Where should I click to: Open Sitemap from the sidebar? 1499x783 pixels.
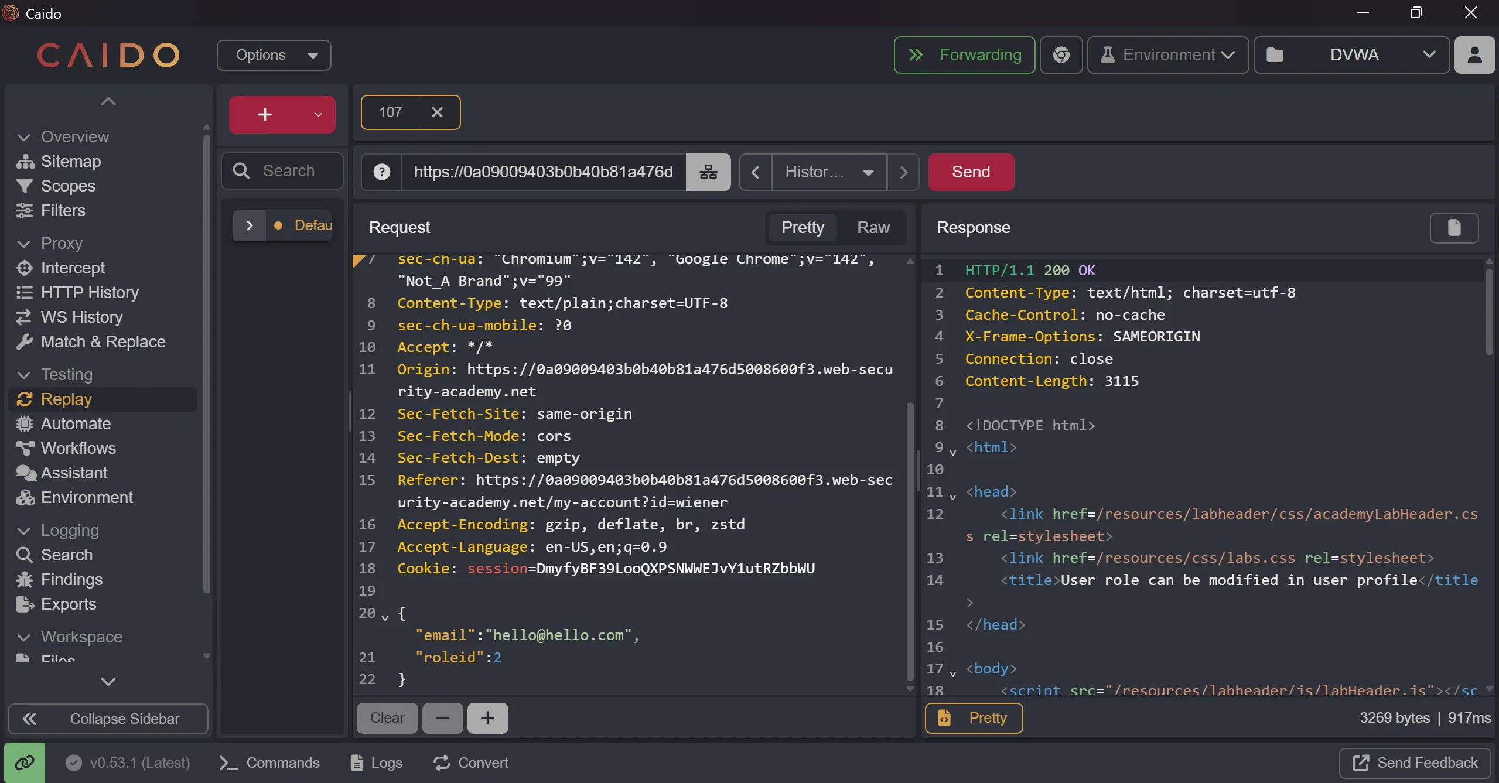(x=70, y=161)
